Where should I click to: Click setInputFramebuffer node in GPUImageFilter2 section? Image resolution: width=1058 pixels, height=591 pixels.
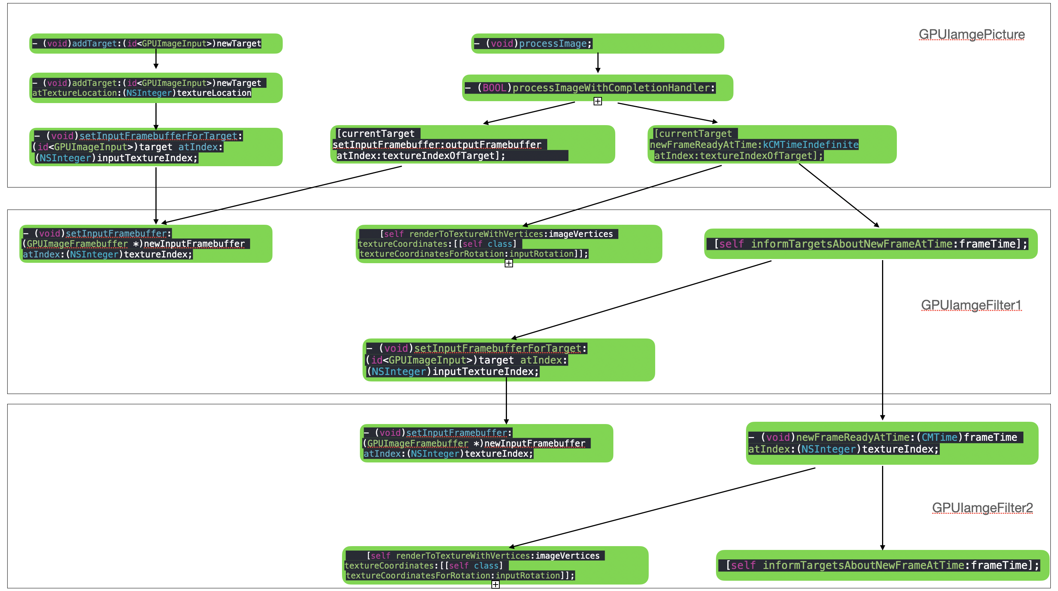486,443
